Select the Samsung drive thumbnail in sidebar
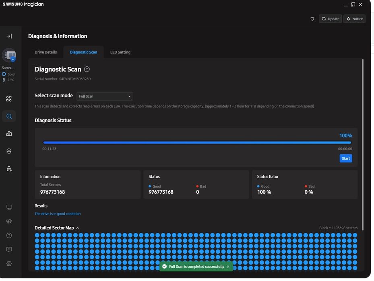 coord(9,55)
